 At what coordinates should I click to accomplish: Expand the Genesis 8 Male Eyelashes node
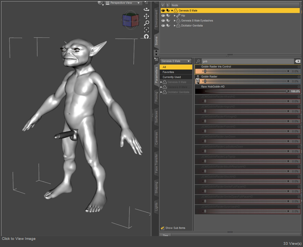click(x=174, y=20)
